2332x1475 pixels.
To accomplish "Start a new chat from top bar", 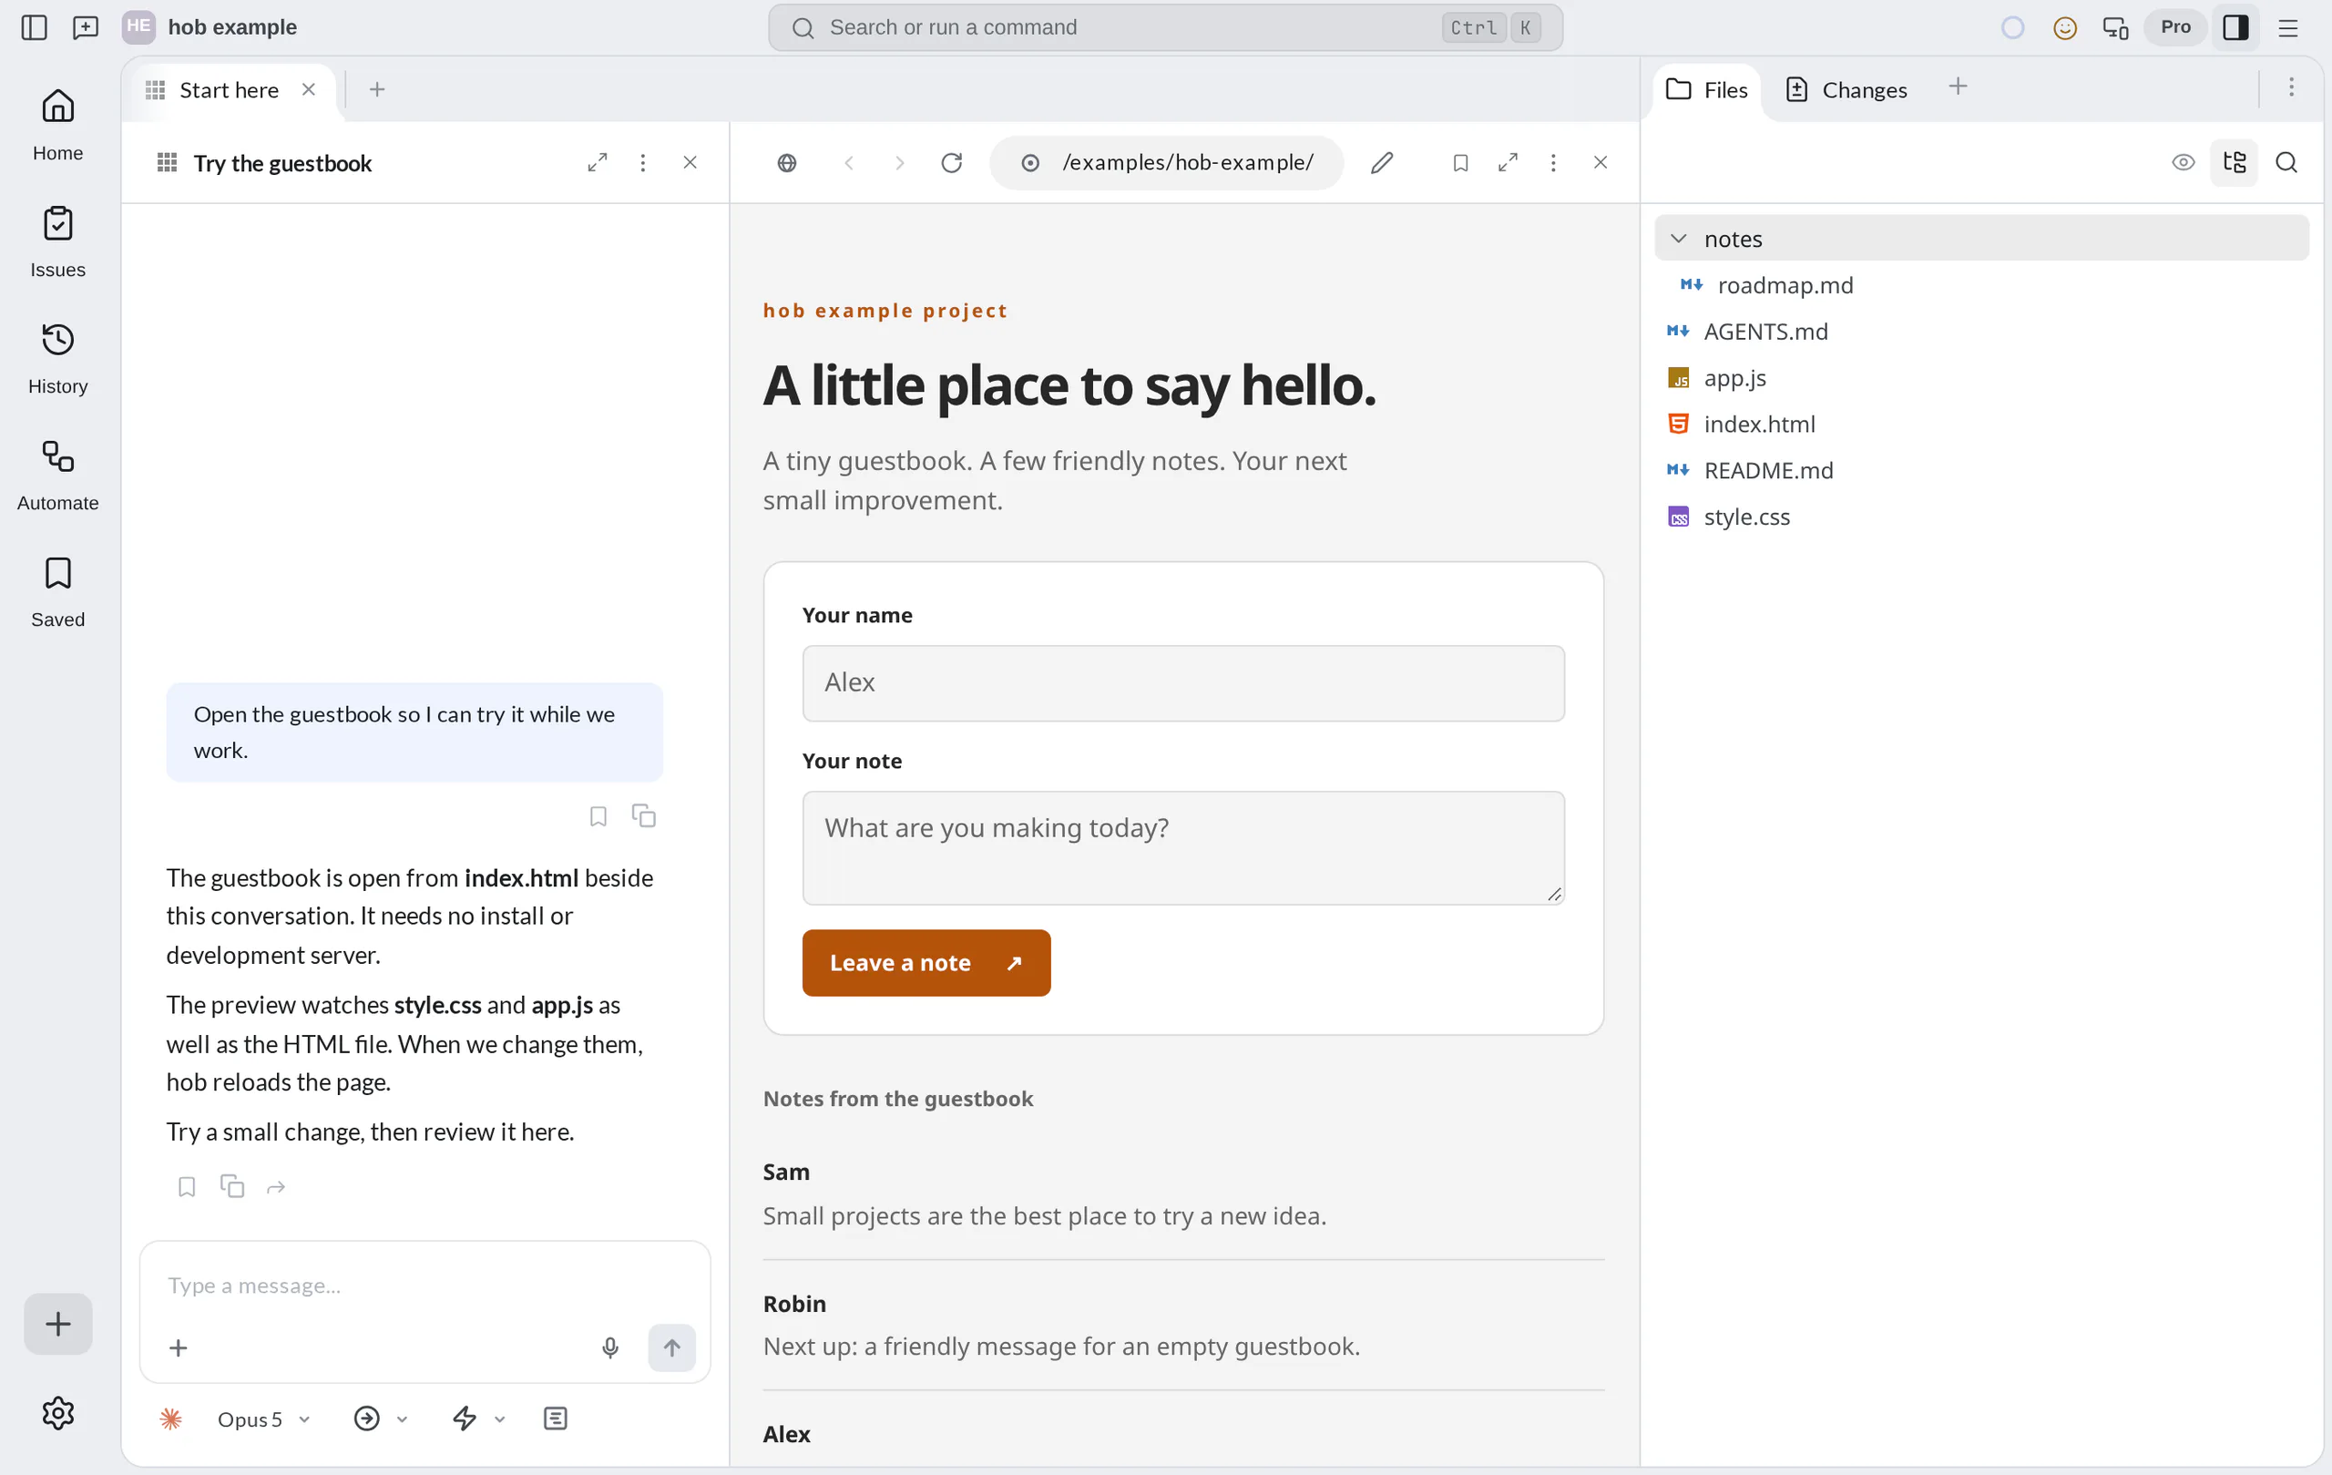I will pyautogui.click(x=87, y=27).
